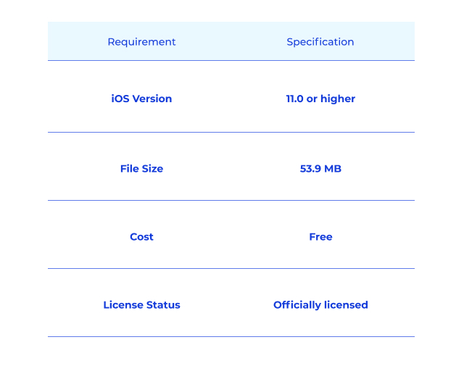Click the "iOS Version" row label
The height and width of the screenshot is (366, 464).
tap(141, 99)
